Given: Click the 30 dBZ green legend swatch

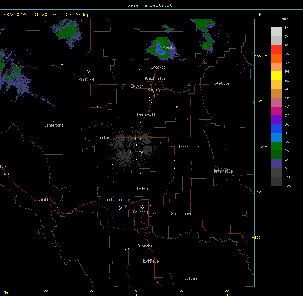Looking at the screenshot, I should click(276, 146).
